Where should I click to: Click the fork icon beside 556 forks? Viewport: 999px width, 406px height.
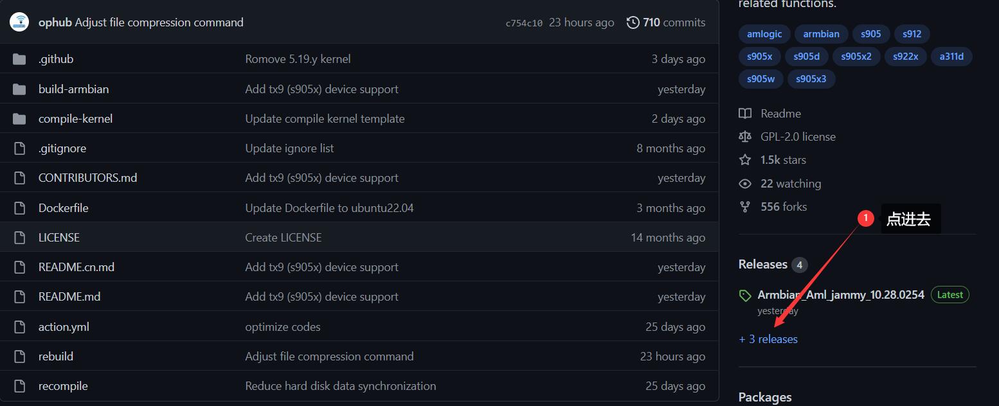745,206
